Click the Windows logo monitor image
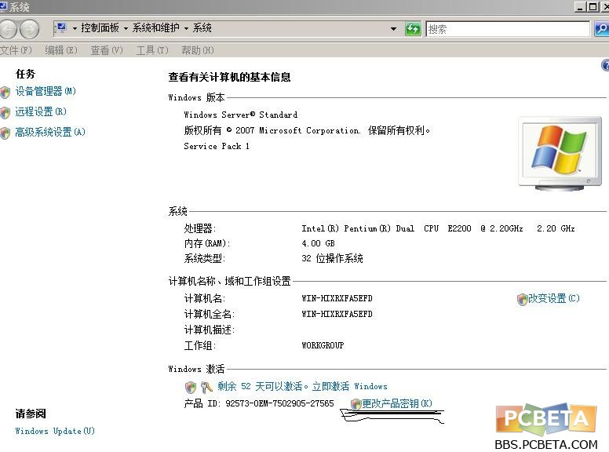Viewport: 609px width, 452px height. 560,153
